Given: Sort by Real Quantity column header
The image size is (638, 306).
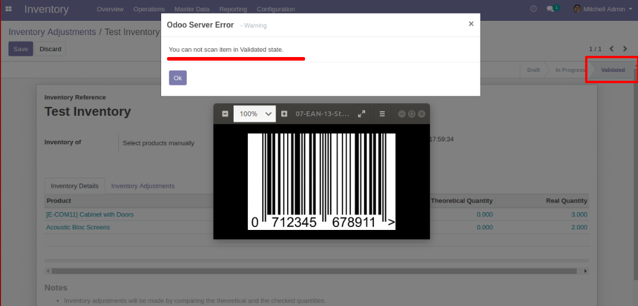Looking at the screenshot, I should pyautogui.click(x=567, y=201).
